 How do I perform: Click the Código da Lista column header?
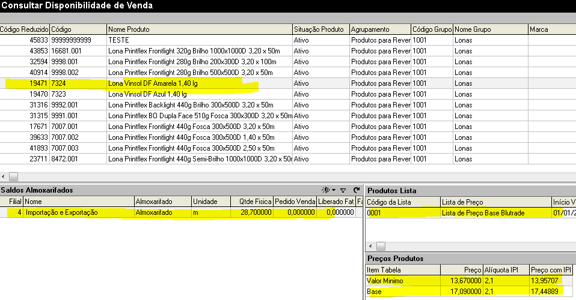pyautogui.click(x=403, y=202)
